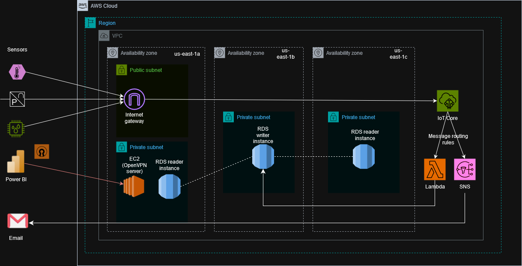Image resolution: width=522 pixels, height=266 pixels.
Task: Click the SNS icon
Action: point(465,170)
